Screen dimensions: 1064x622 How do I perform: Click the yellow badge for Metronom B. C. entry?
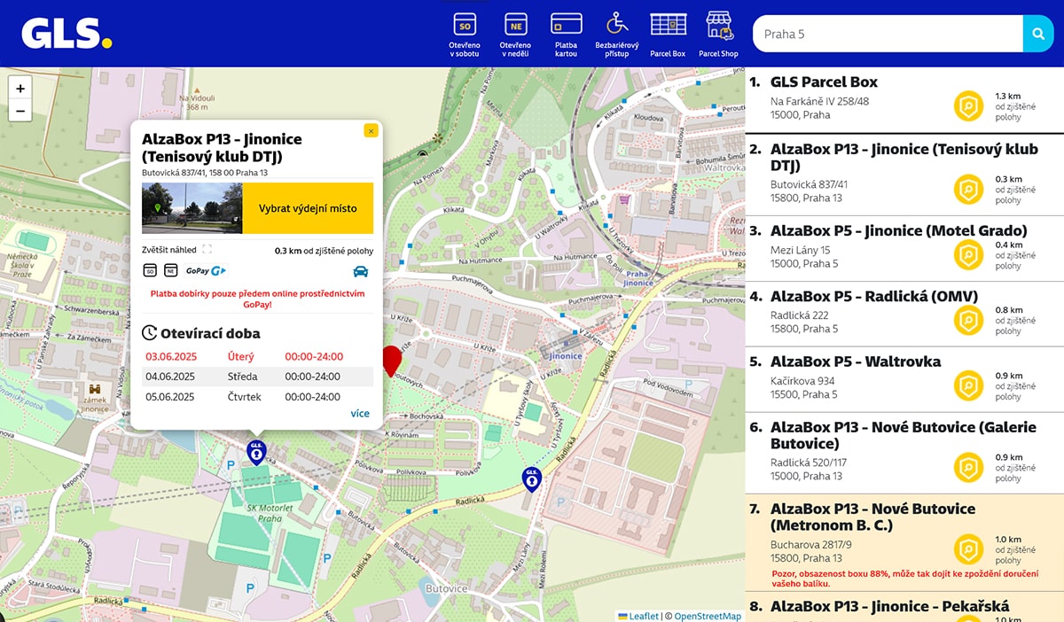(969, 549)
